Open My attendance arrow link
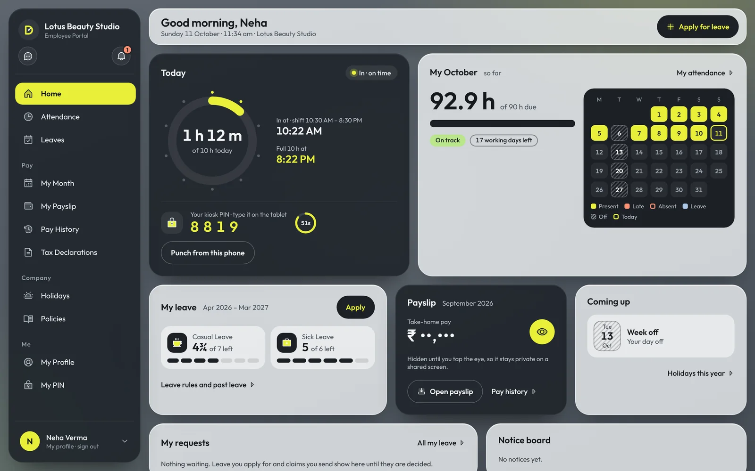Image resolution: width=755 pixels, height=471 pixels. click(x=705, y=73)
